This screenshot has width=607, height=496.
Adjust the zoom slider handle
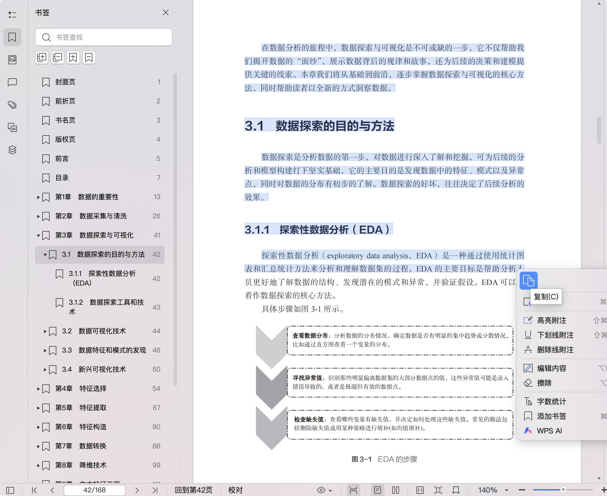563,490
